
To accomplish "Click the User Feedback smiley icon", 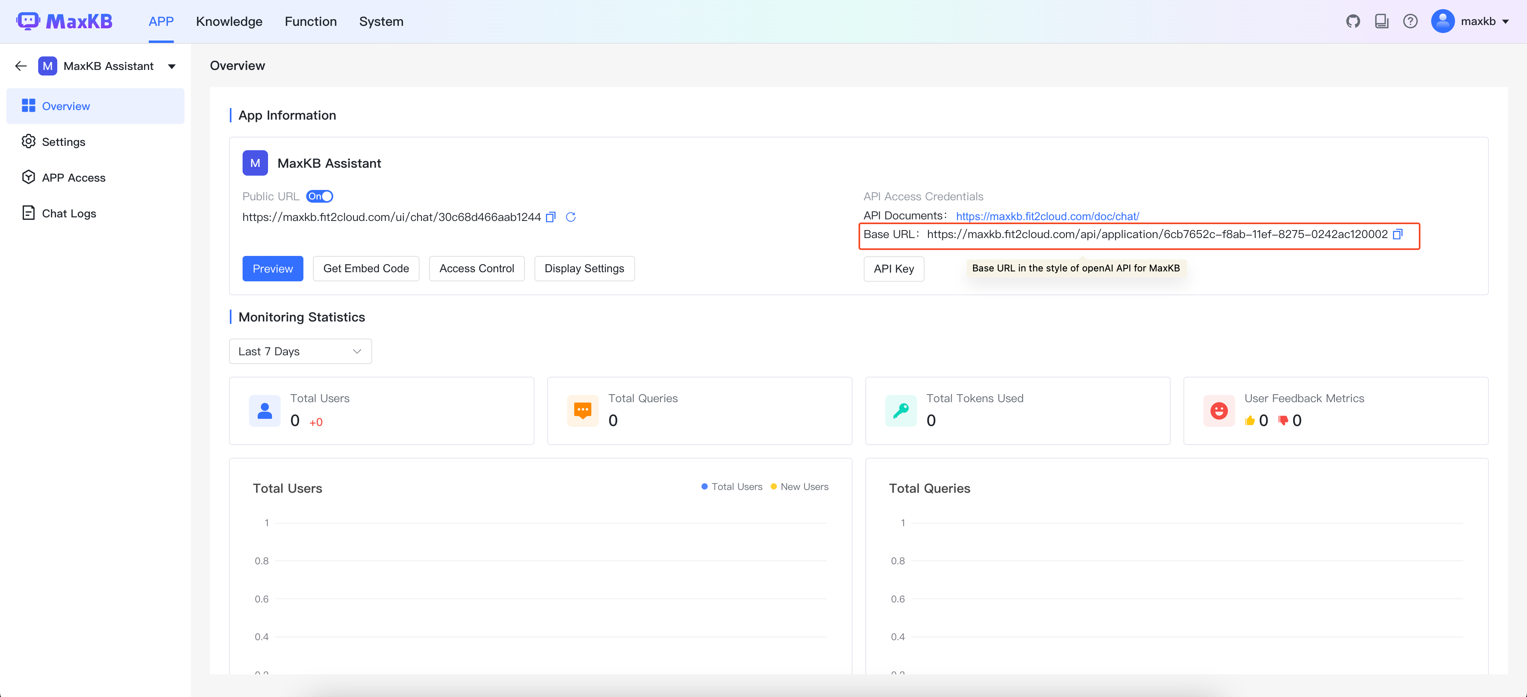I will tap(1219, 410).
